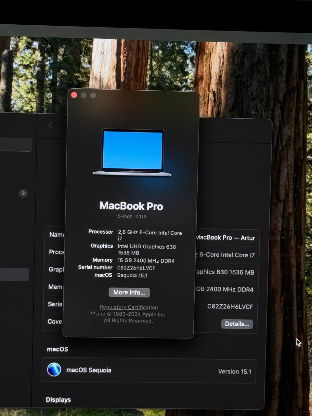Screen dimensions: 312x416
Task: Go back using the System Settings chevron
Action: click(x=50, y=126)
